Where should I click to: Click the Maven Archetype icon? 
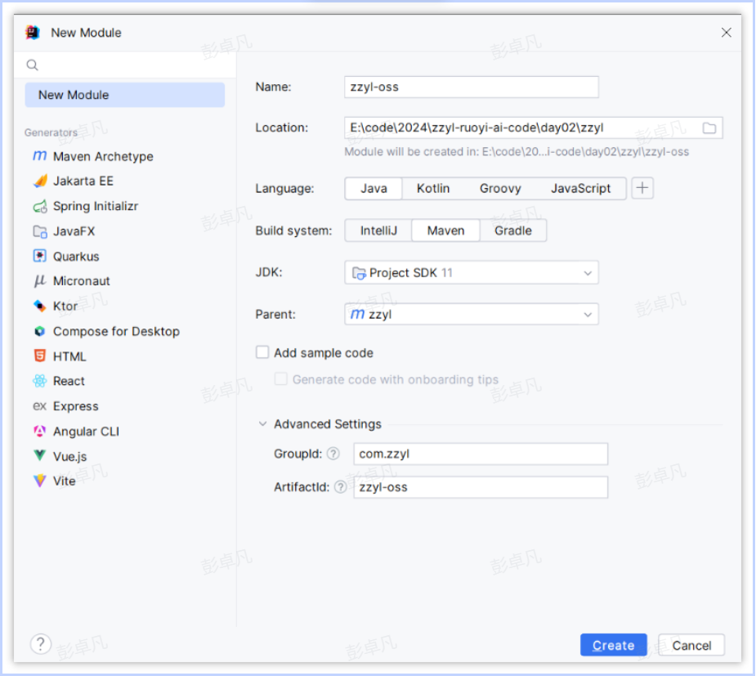click(x=39, y=156)
